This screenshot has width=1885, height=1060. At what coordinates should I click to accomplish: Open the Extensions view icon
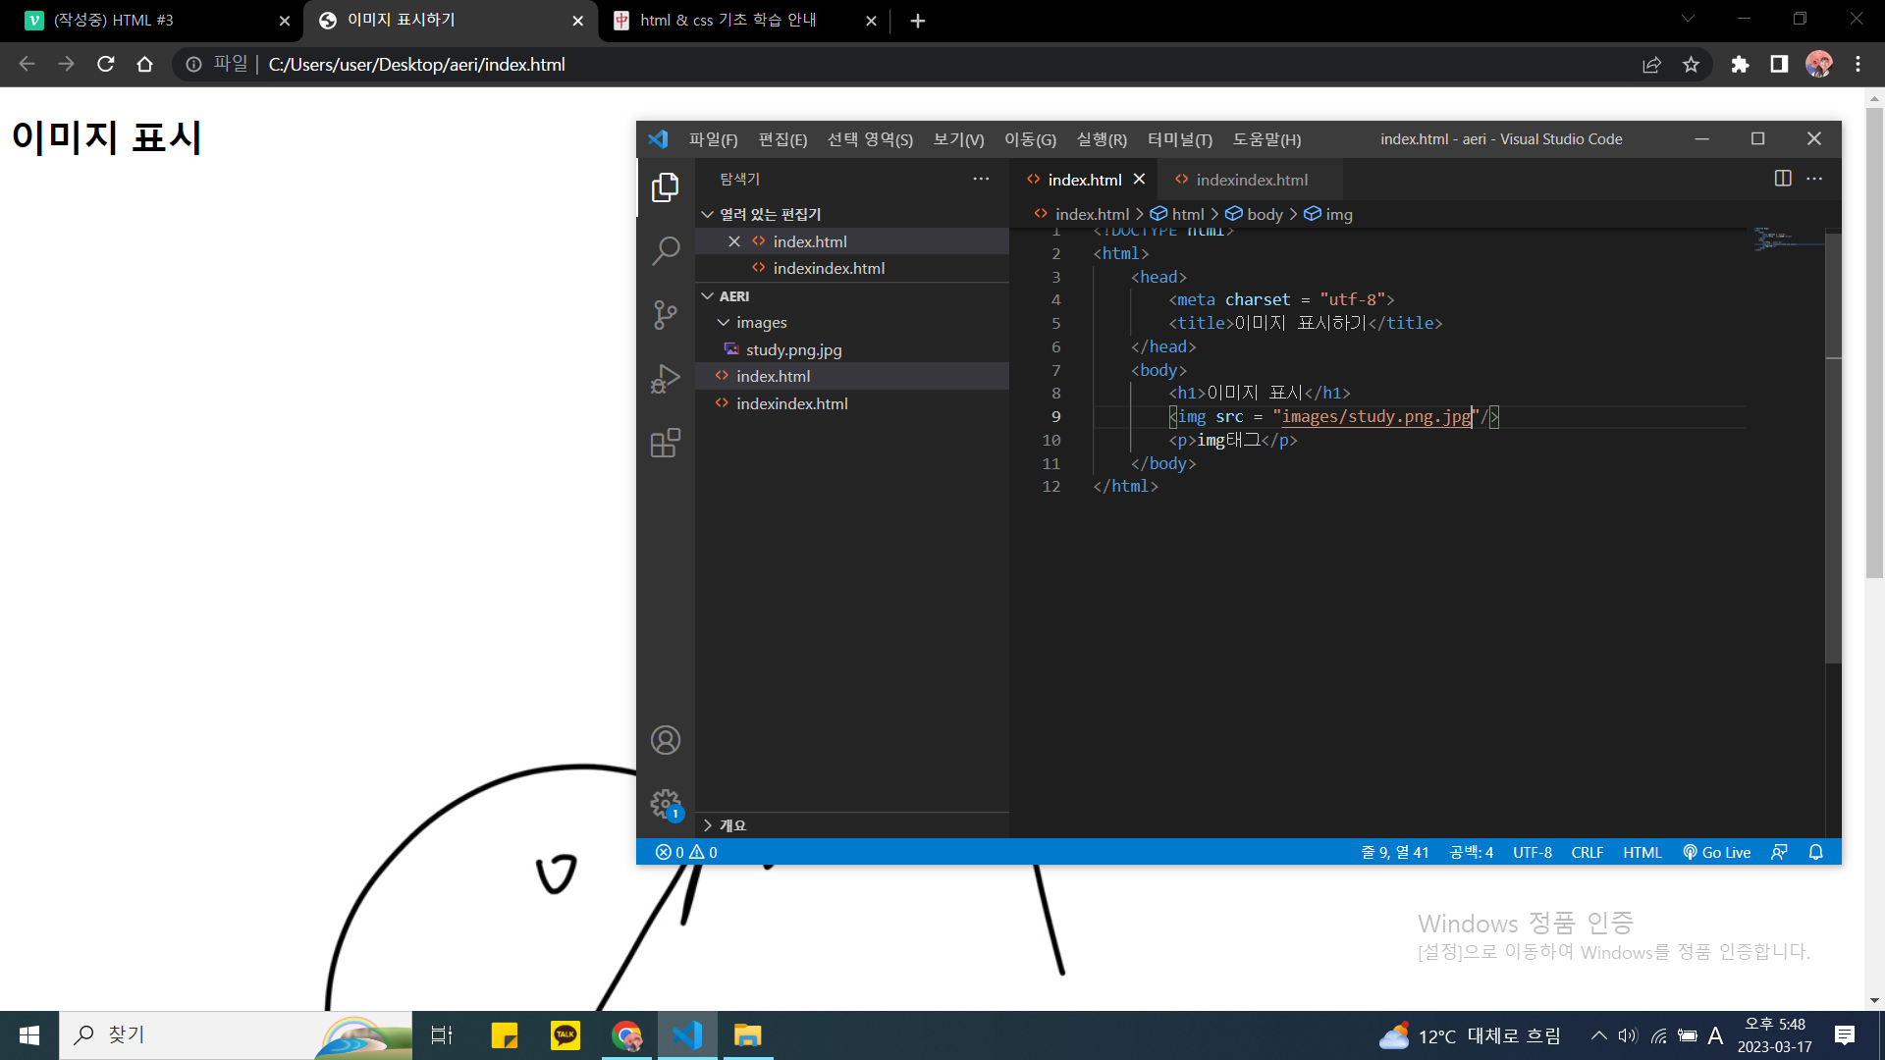(666, 443)
